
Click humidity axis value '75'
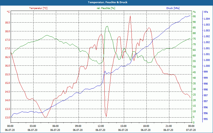click(194, 39)
